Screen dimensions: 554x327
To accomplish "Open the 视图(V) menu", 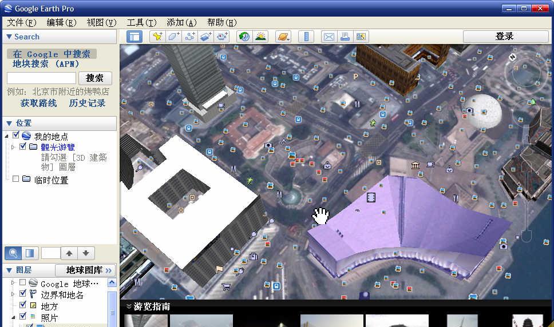I will pos(101,22).
